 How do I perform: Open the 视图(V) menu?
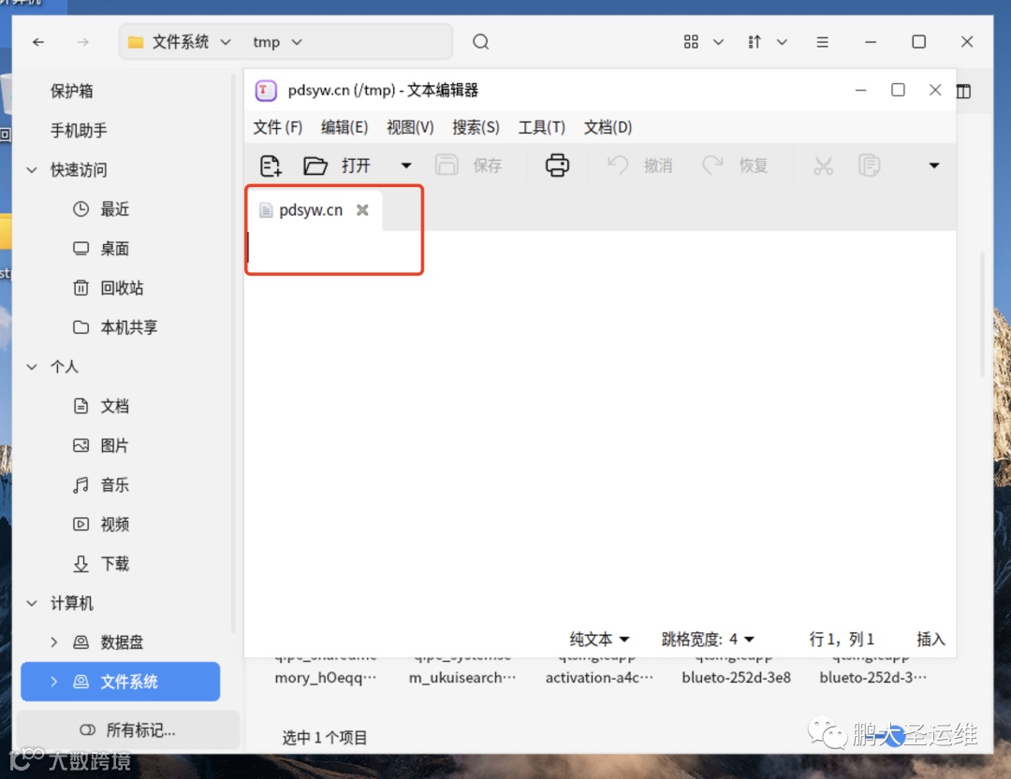410,127
